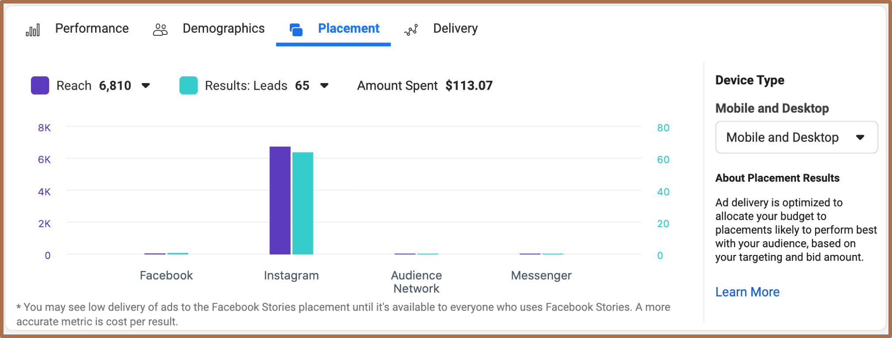Click the Amount Spent $113.07 value

(469, 85)
